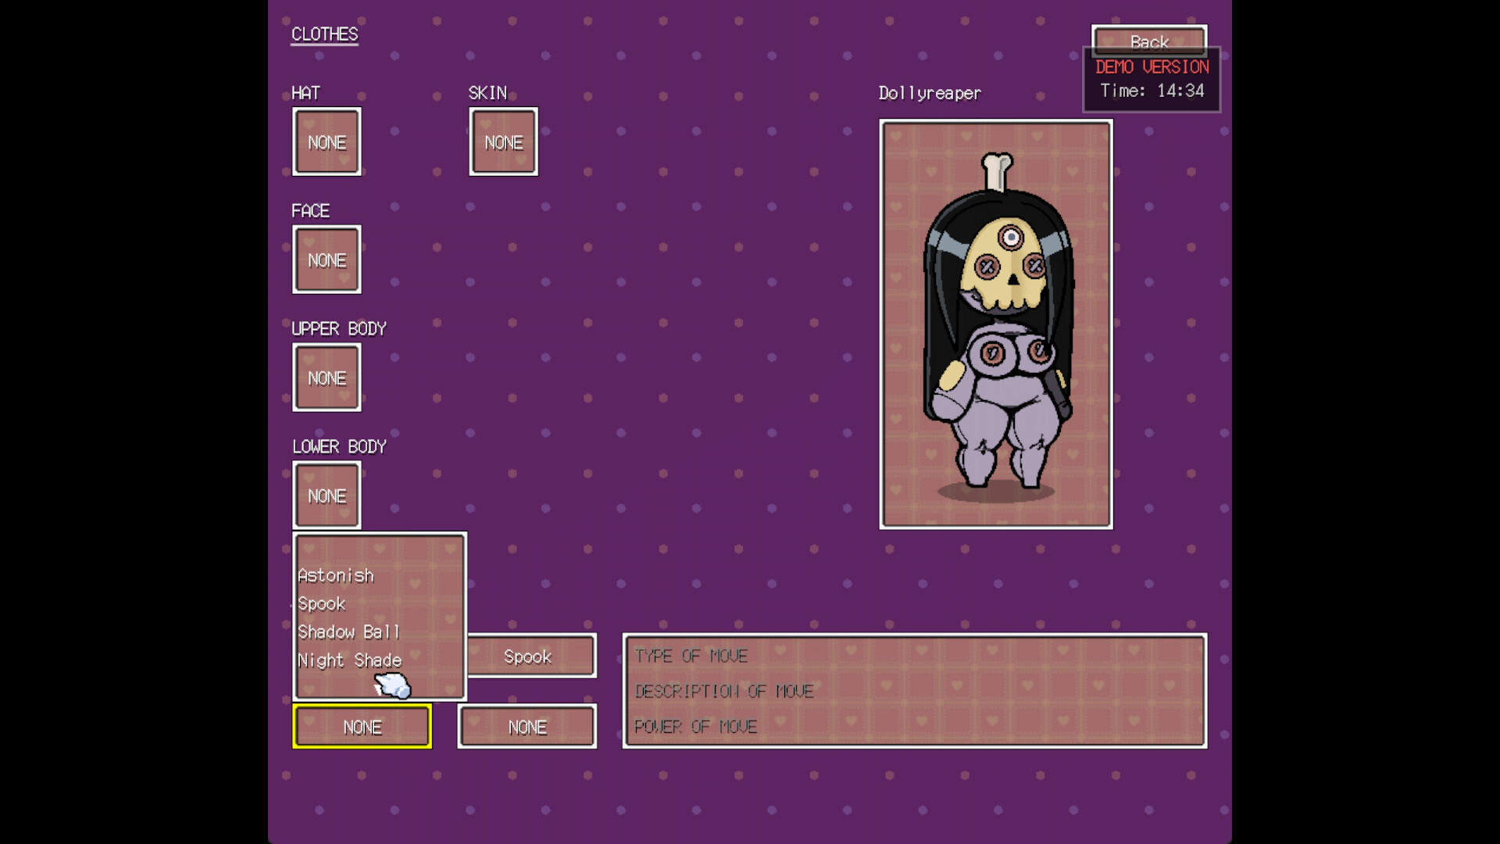Open the SKIN clothing slot
Screen dimensions: 1500x844
[x=503, y=141]
